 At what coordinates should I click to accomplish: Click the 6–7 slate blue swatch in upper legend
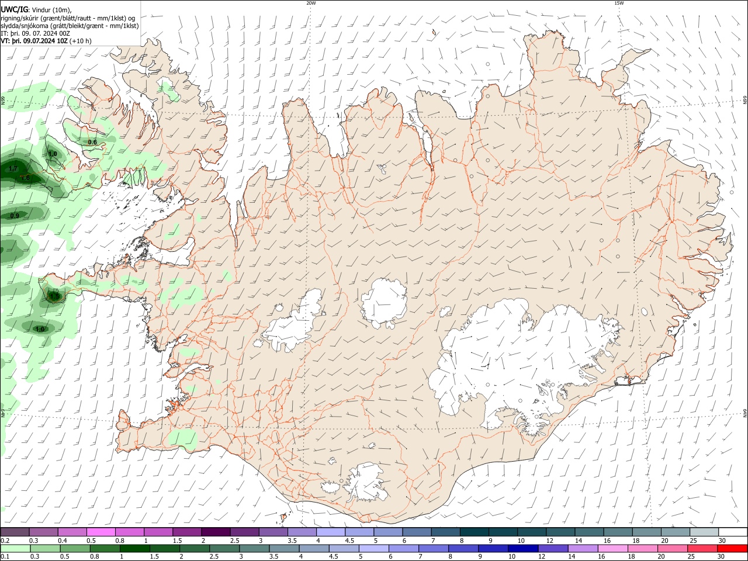[415, 532]
